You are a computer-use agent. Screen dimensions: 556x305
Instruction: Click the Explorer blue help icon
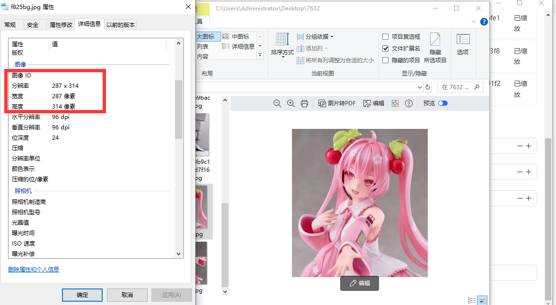[x=484, y=22]
